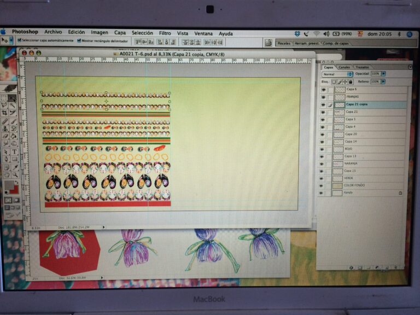The image size is (420, 315).
Task: Open the Normal blend mode dropdown
Action: pyautogui.click(x=337, y=74)
